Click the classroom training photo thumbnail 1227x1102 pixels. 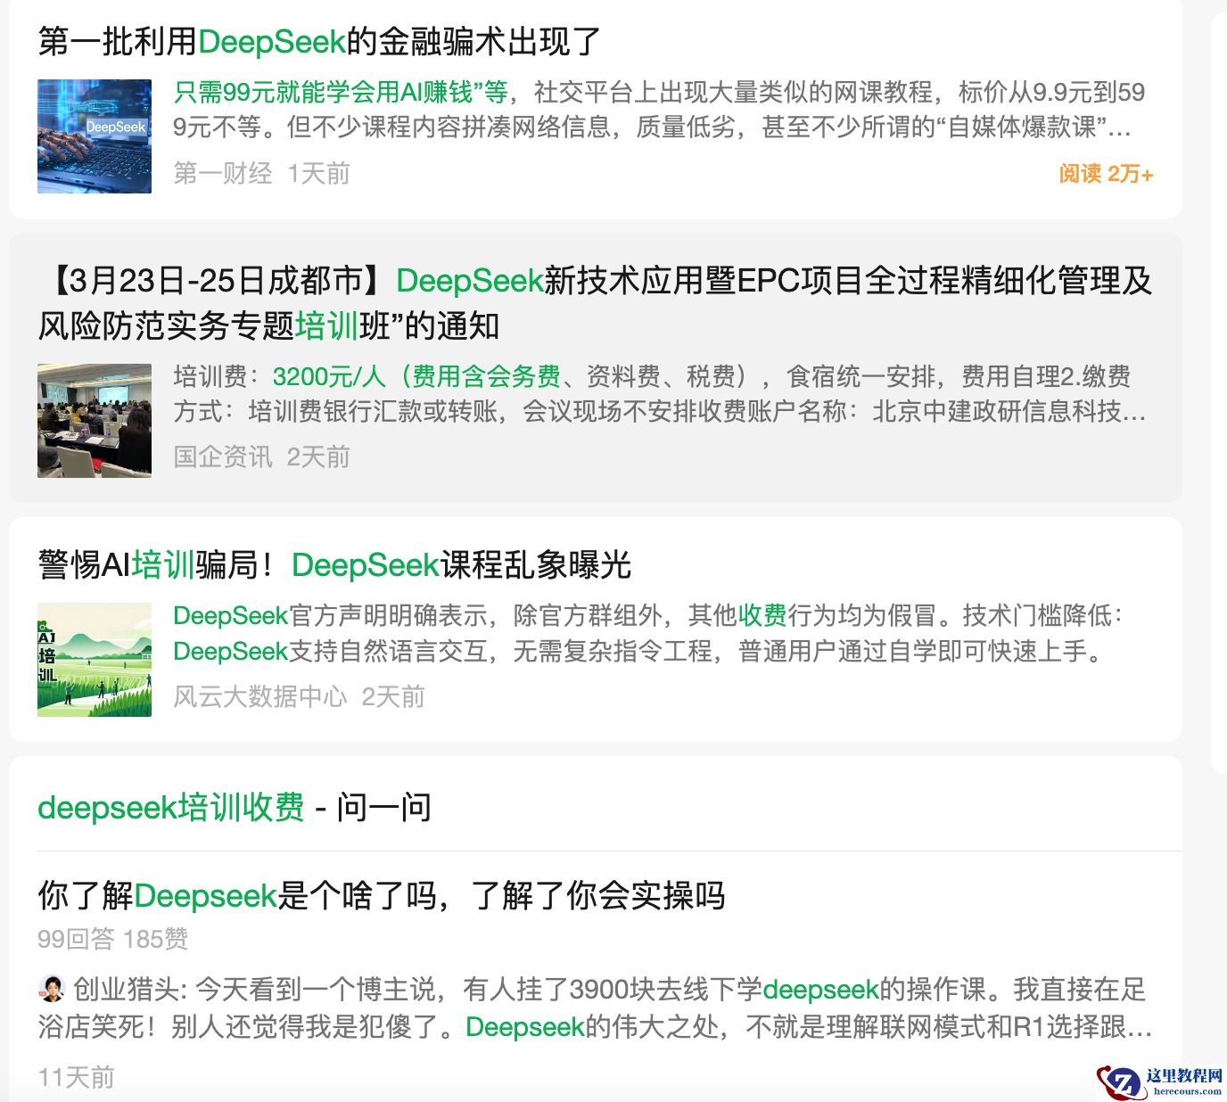click(94, 419)
